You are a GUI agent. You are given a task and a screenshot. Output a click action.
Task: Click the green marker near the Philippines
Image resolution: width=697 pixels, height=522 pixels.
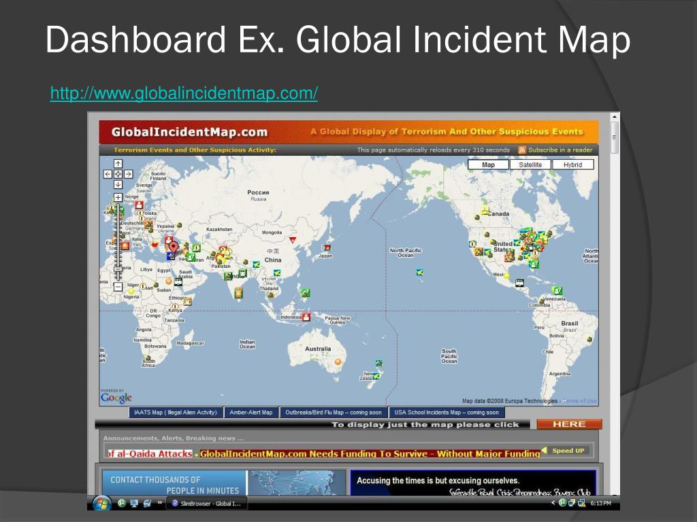305,293
